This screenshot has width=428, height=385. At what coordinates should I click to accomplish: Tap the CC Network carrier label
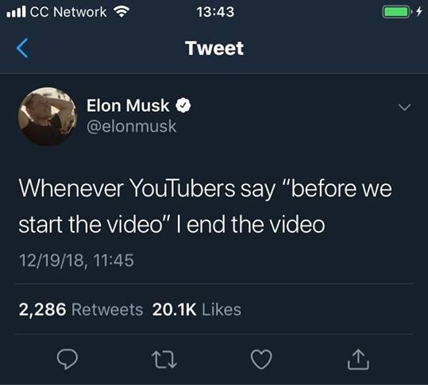coord(68,12)
